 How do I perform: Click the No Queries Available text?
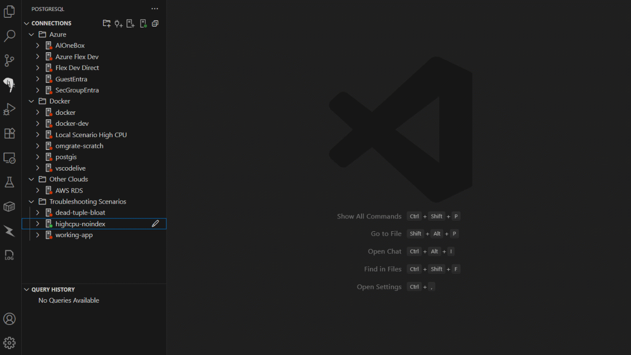69,300
